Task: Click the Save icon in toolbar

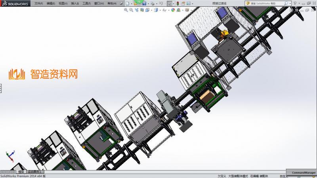Action: [144, 3]
